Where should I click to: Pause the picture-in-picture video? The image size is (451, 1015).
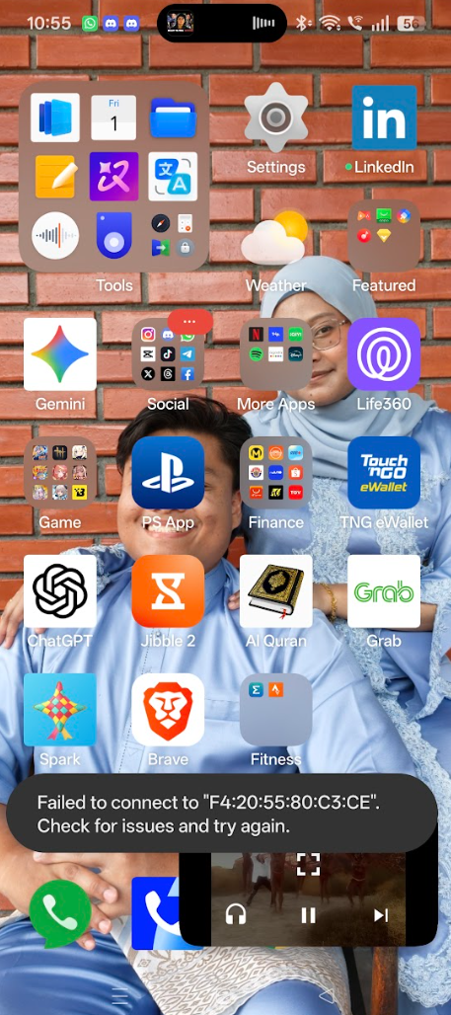pyautogui.click(x=308, y=914)
